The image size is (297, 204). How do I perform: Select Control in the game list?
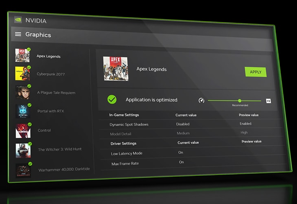44,130
